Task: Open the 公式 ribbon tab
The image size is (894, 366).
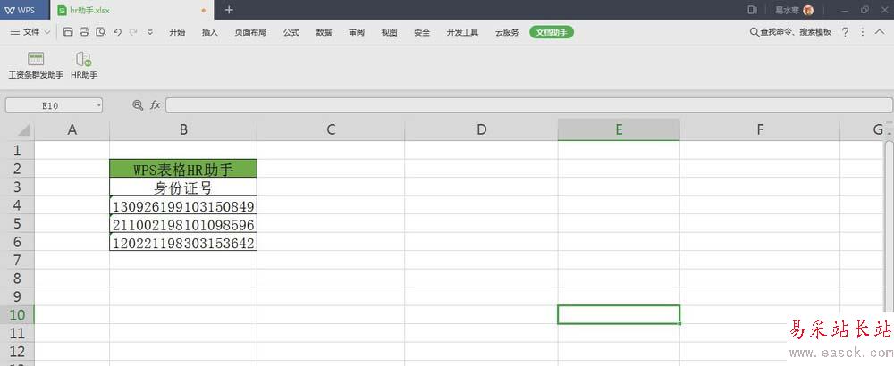Action: [x=291, y=32]
